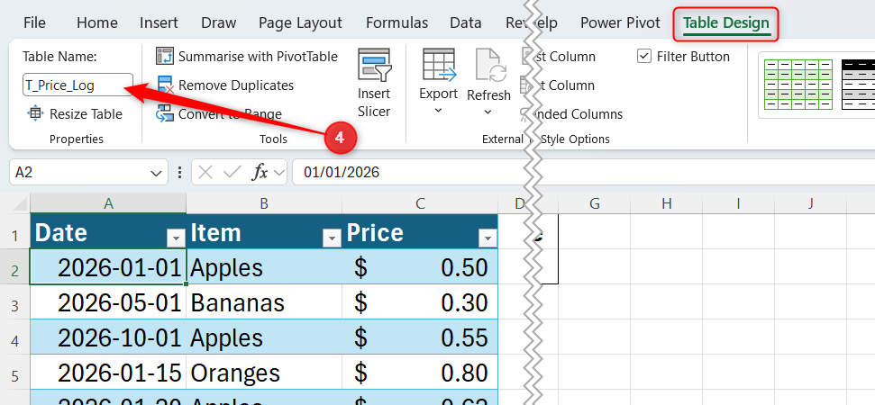Select column A header
Viewport: 875px width, 405px height.
(108, 204)
